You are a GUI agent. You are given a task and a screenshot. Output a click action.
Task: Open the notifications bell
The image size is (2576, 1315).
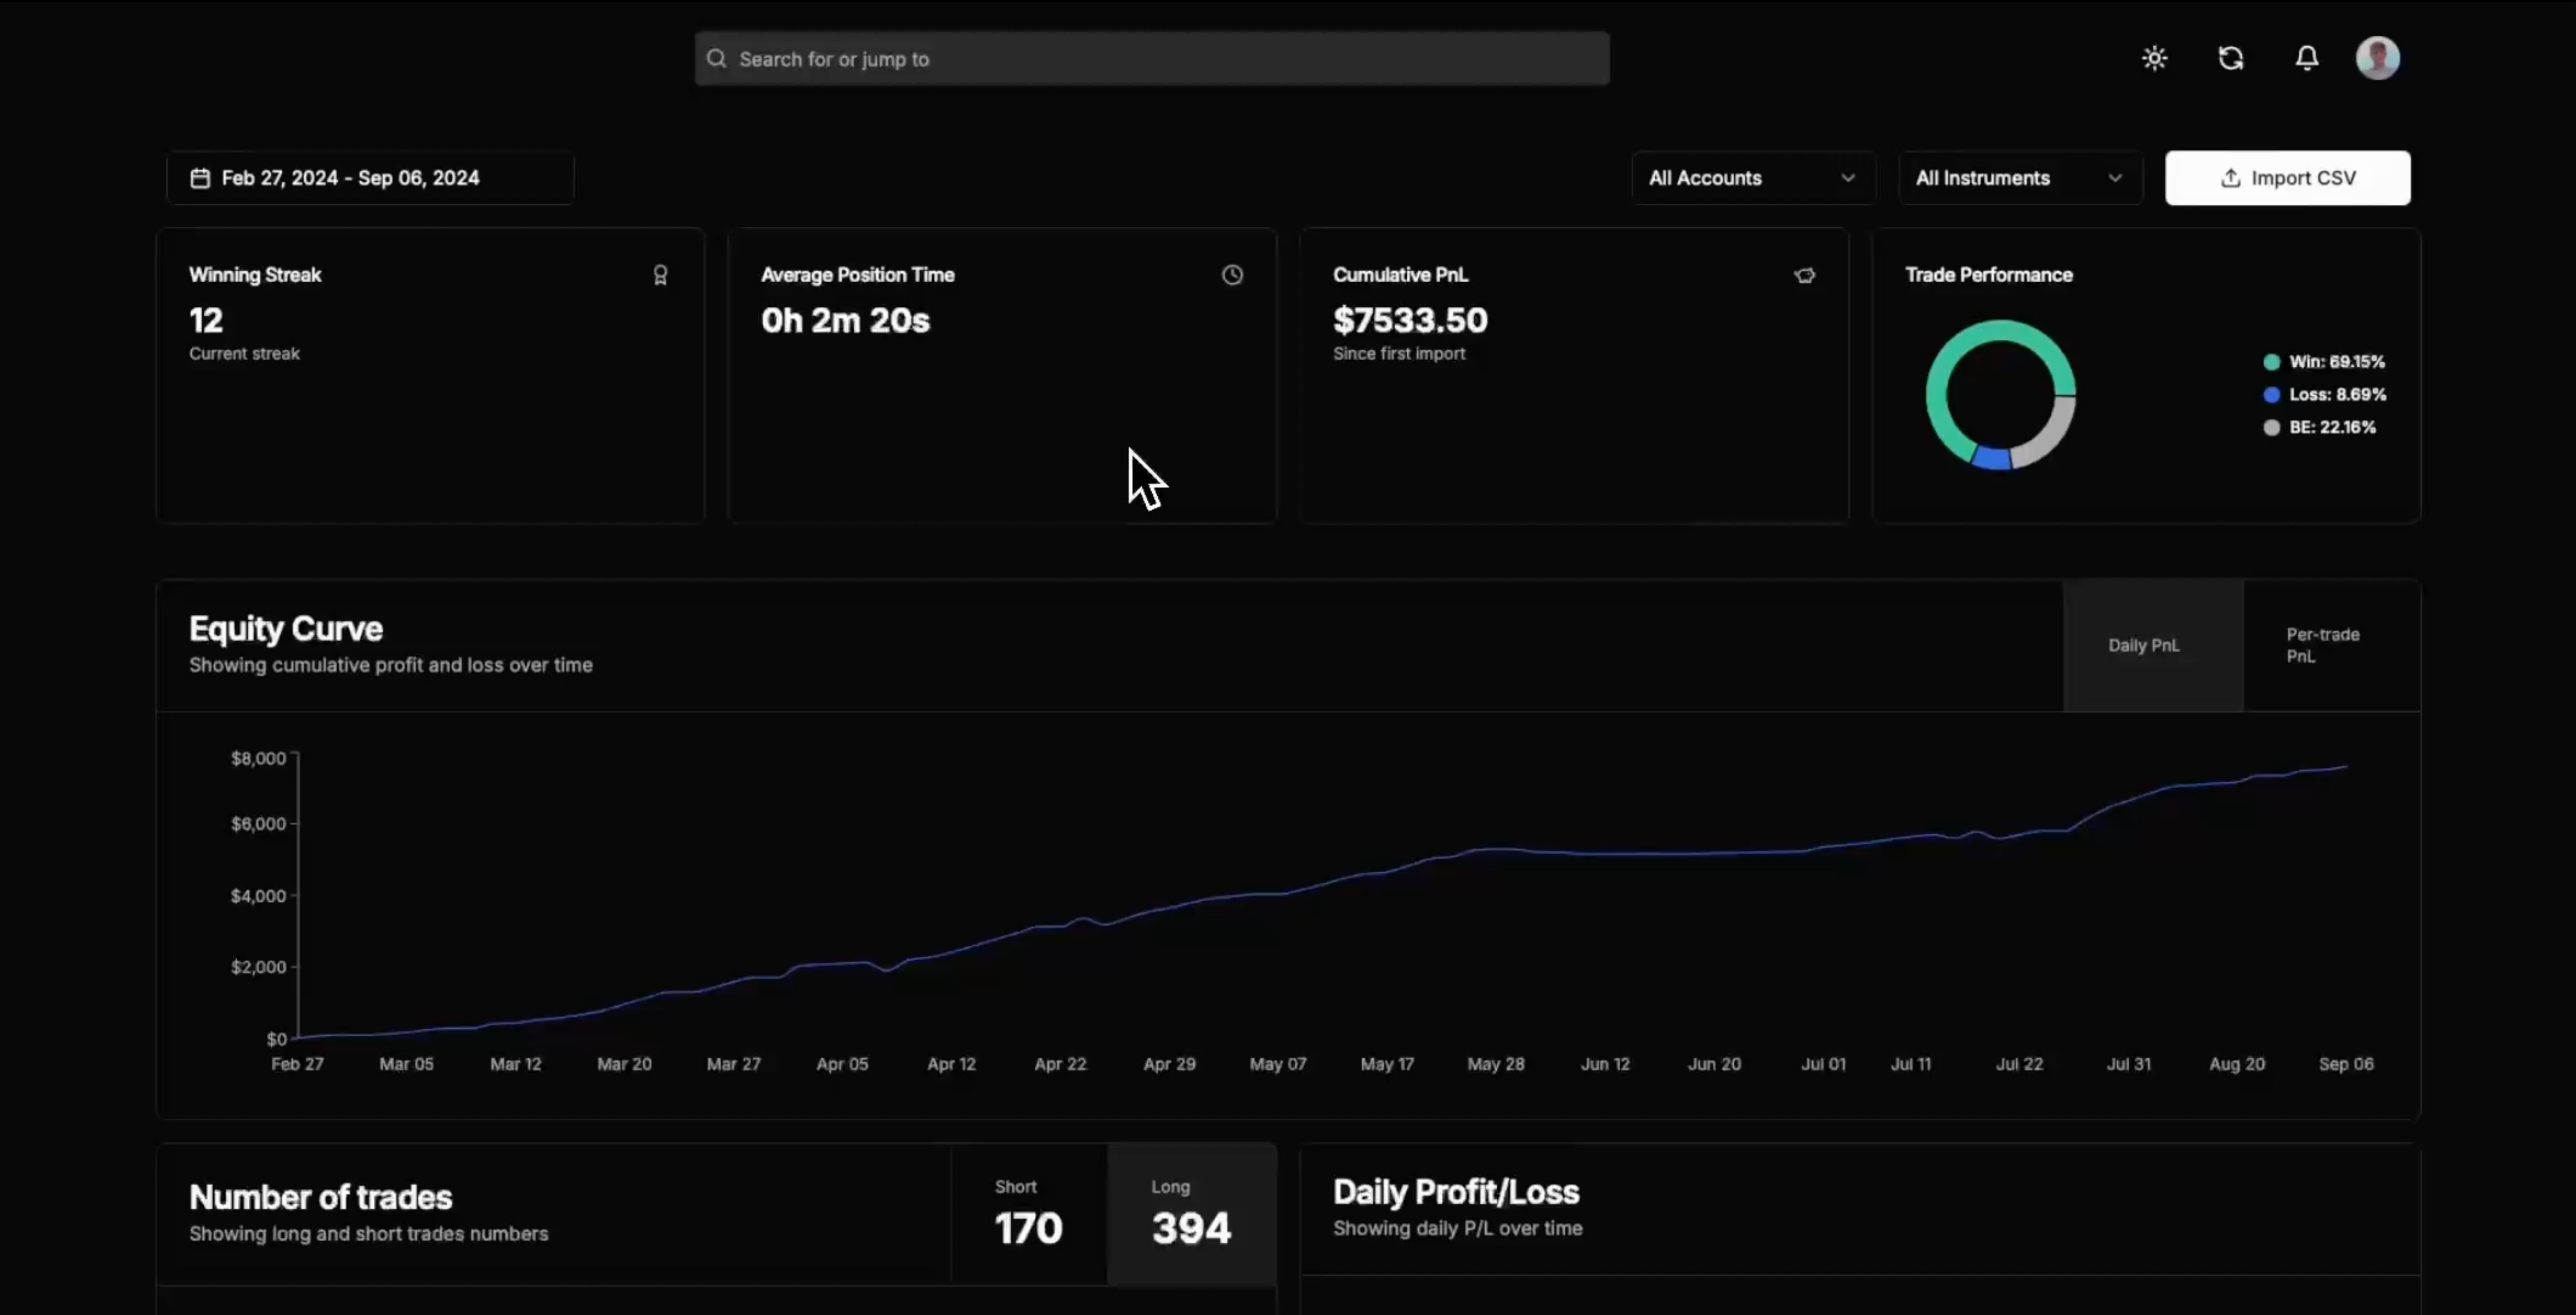[2306, 58]
